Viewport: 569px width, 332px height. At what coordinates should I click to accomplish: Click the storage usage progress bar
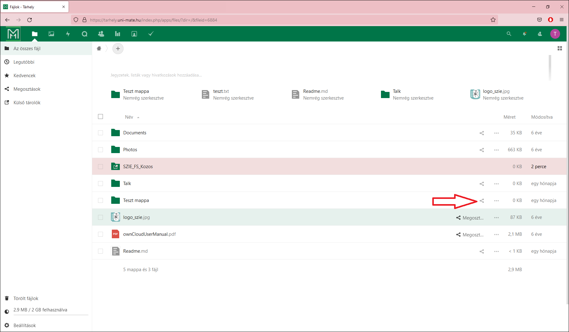coord(51,315)
